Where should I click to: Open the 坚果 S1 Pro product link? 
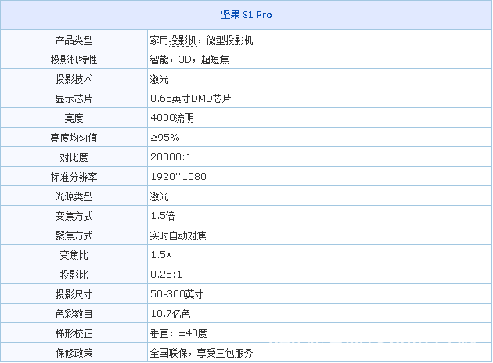(246, 14)
